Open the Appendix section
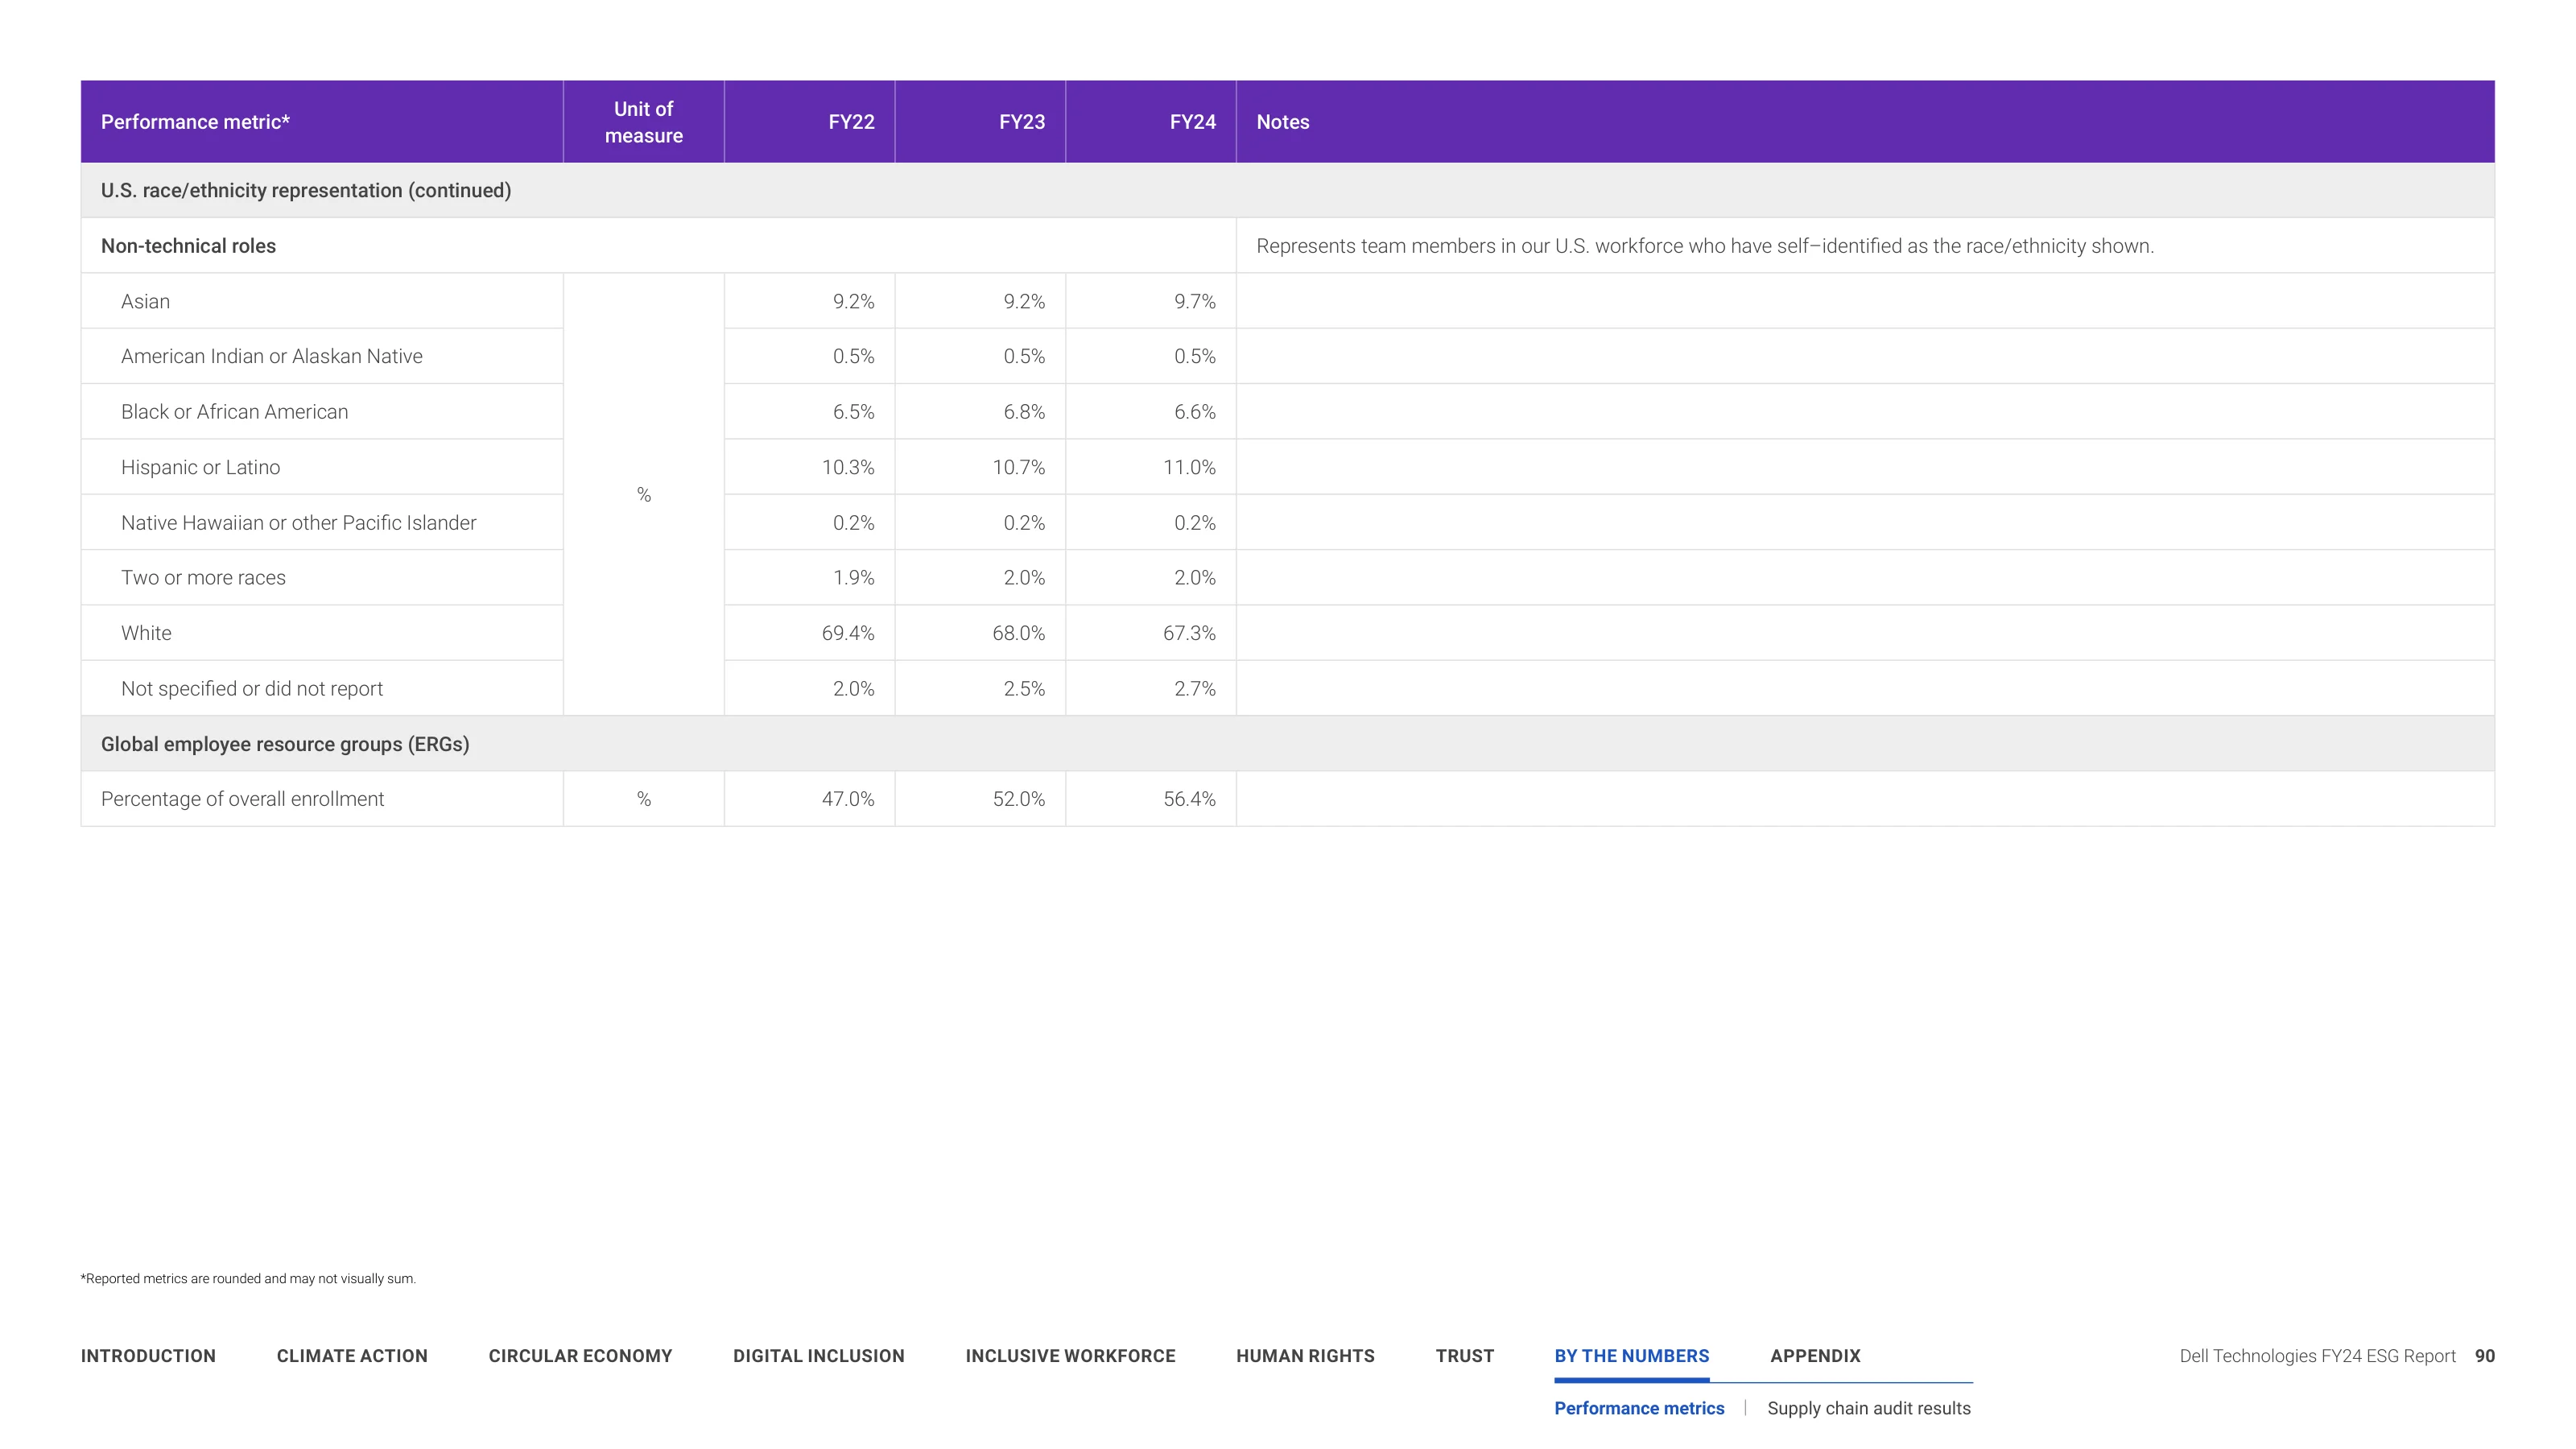Screen dimensions: 2576x1449 (1815, 1355)
